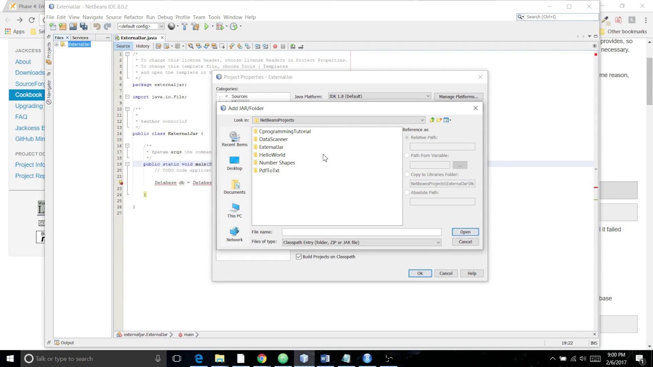Click Clean and Build Project icon
Screen dimensions: 653x367
195,27
